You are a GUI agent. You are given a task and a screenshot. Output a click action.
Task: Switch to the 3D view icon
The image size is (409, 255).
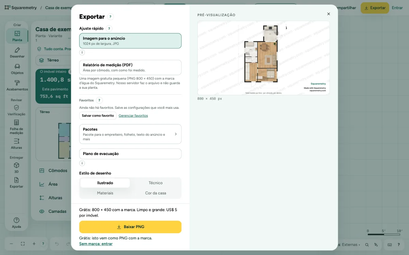[16, 168]
